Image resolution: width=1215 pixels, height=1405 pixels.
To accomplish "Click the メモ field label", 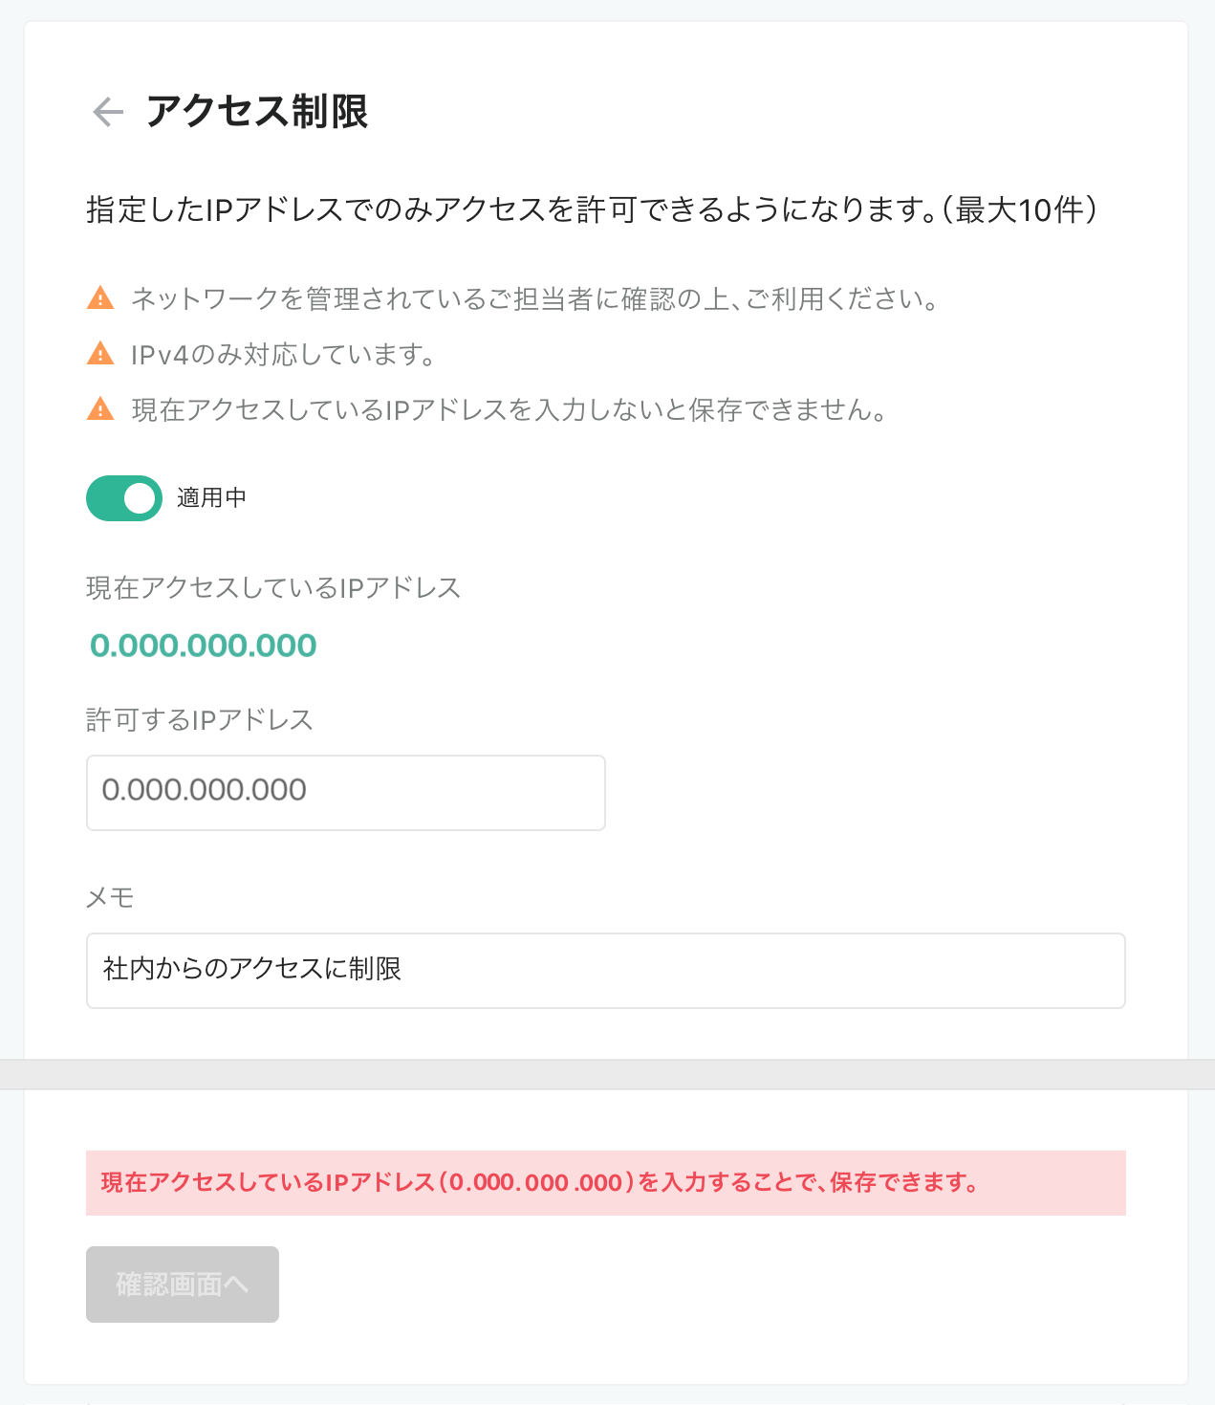I will click(x=110, y=897).
